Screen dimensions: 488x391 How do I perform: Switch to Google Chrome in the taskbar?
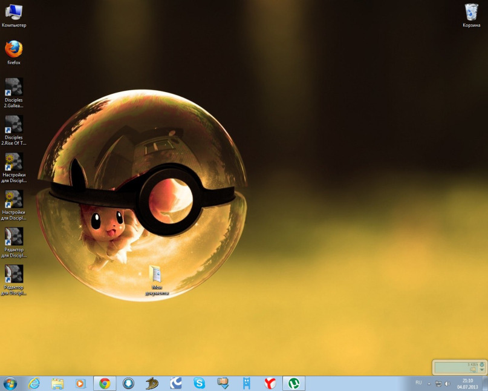[x=105, y=383]
